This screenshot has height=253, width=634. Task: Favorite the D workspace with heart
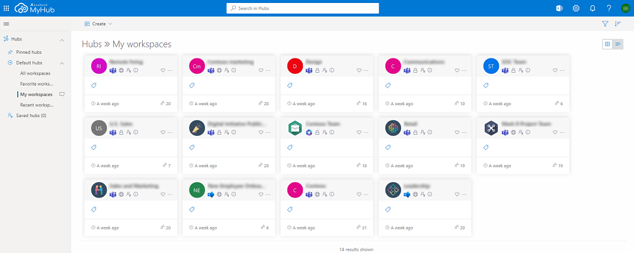pos(358,70)
